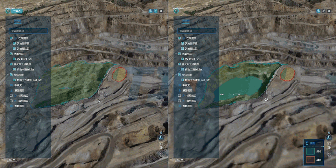336x168 pixels.
Task: Collapse the 在线图层 group in left tree
Action: click(x=7, y=38)
